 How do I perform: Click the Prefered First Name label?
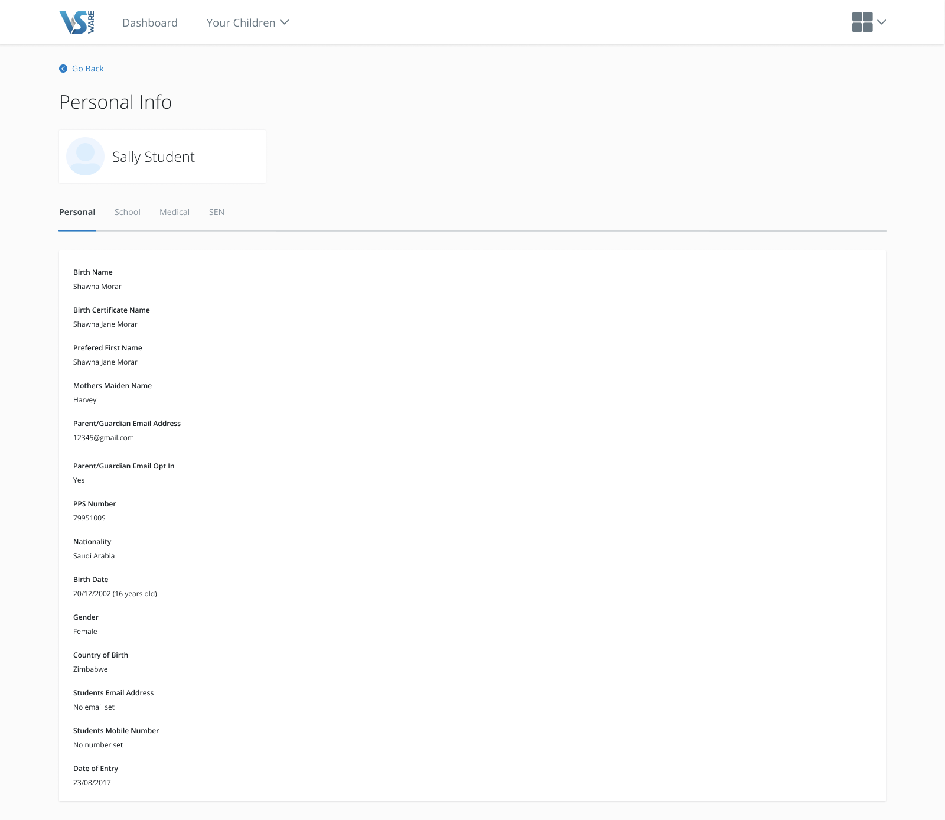click(x=107, y=348)
